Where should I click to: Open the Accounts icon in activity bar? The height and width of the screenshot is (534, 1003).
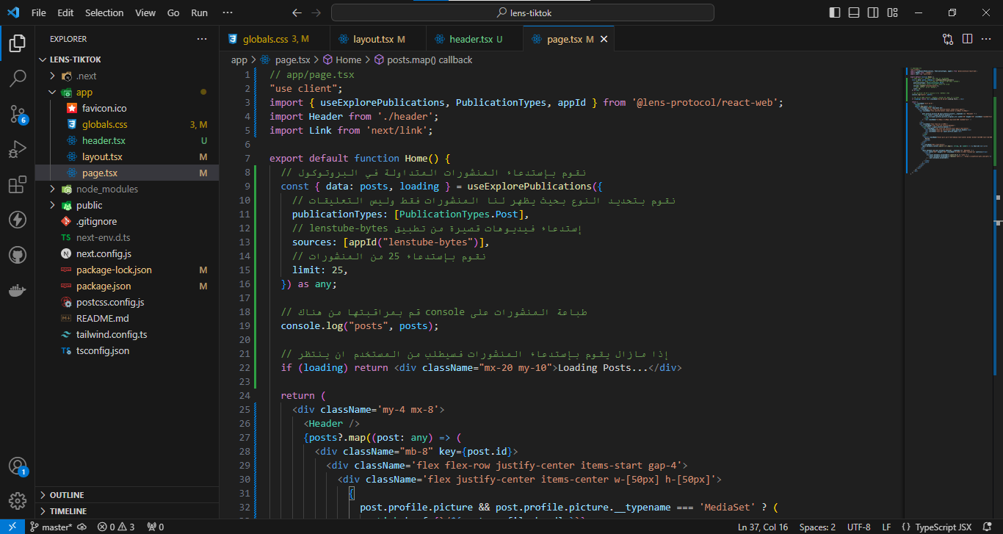(x=18, y=466)
